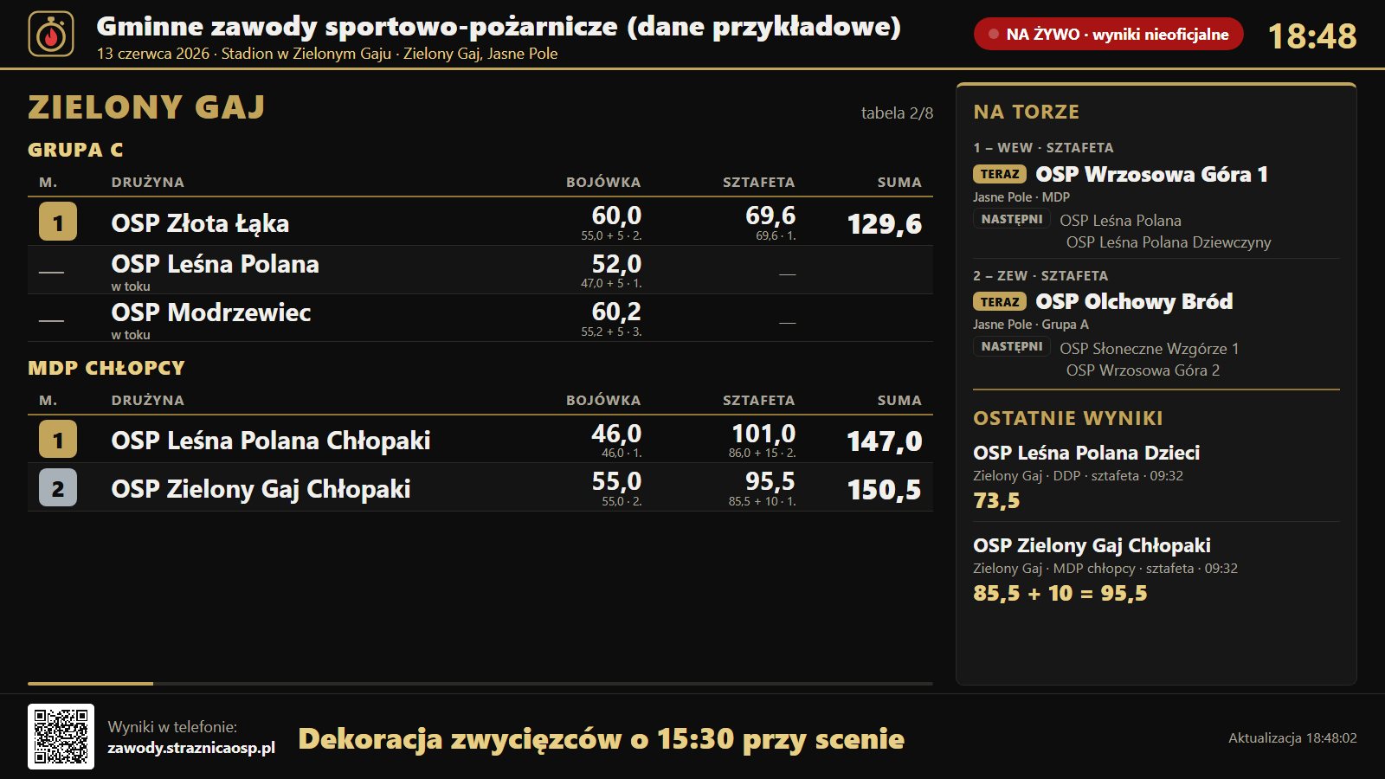Click the stopwatch flame logo icon
Image resolution: width=1385 pixels, height=779 pixels.
click(51, 35)
